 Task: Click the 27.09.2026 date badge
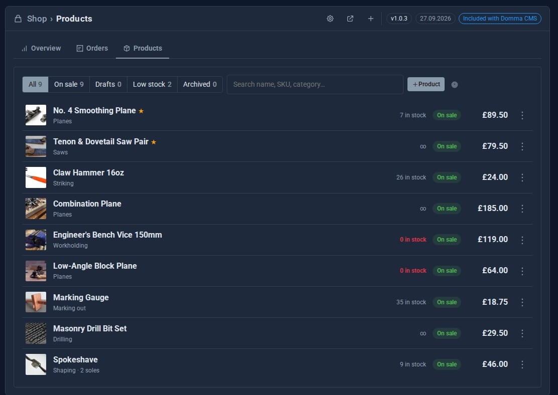[x=435, y=19]
